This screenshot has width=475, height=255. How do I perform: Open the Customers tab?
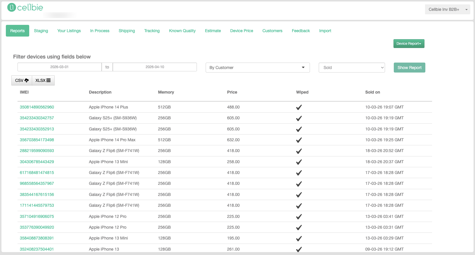pyautogui.click(x=272, y=31)
